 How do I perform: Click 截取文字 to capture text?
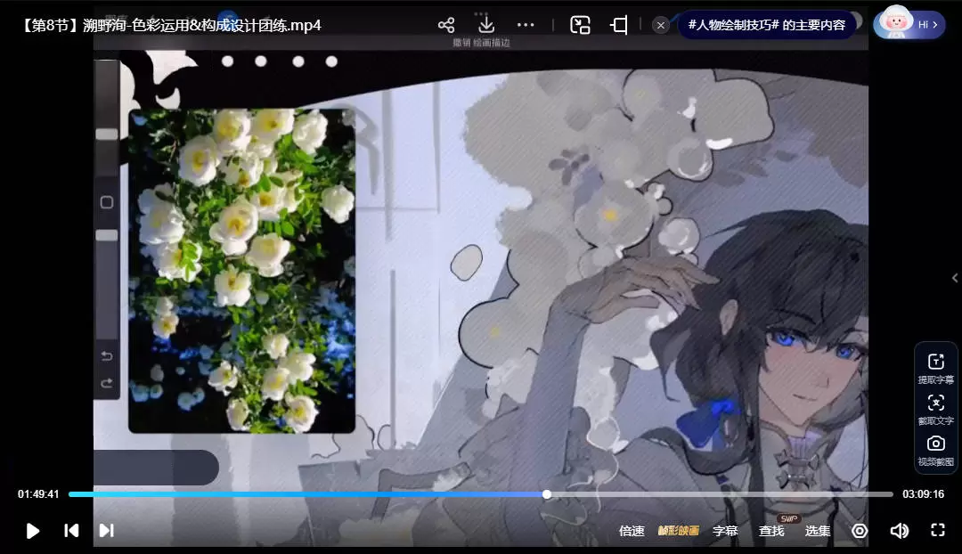935,409
